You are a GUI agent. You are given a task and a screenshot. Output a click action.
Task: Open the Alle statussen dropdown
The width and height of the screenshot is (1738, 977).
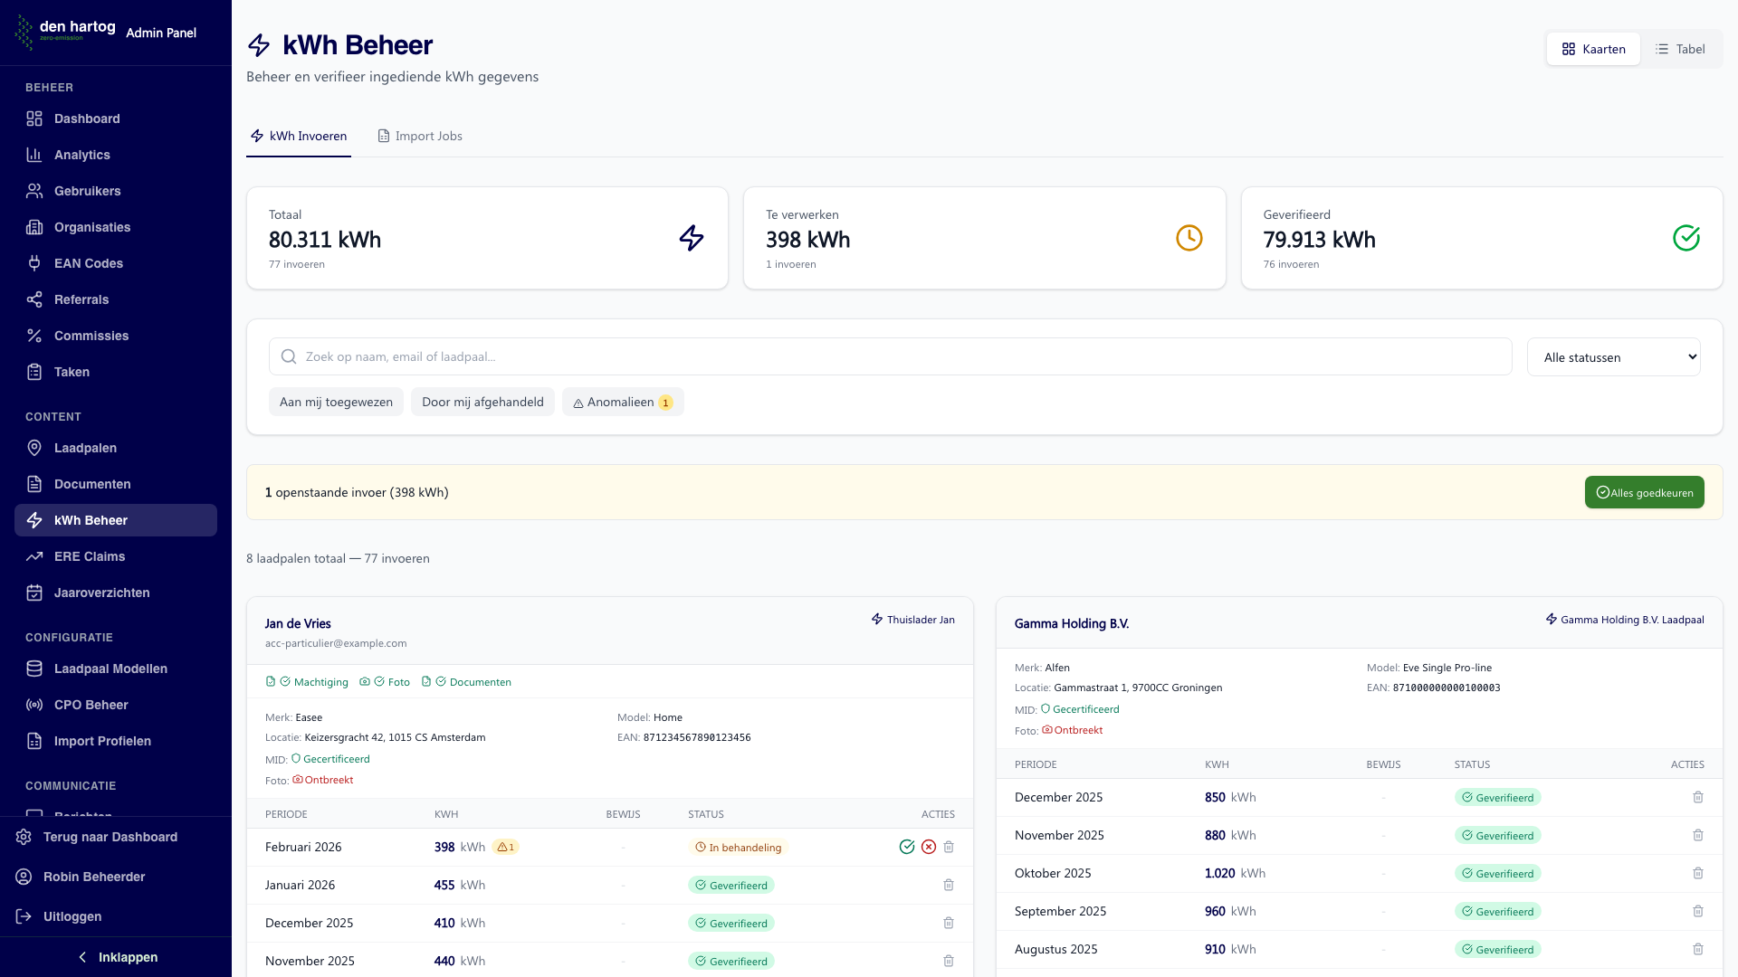pyautogui.click(x=1613, y=356)
